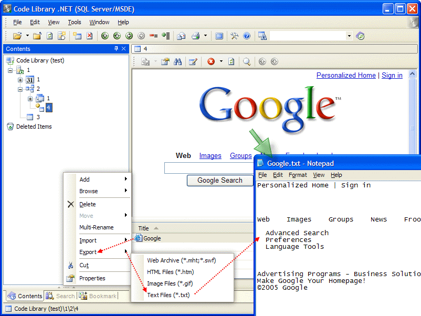
Task: Click the web page scrollbar up arrow
Action: 413,74
